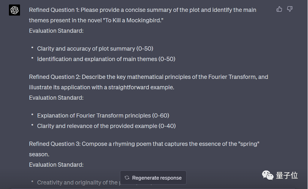Click the "Identification and explanation of main themes" bullet
This screenshot has width=308, height=189.
point(106,59)
